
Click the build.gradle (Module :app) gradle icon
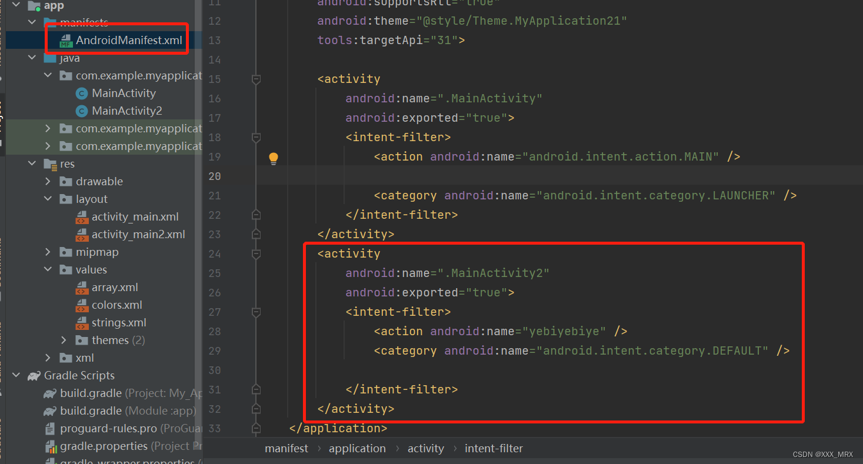(50, 410)
